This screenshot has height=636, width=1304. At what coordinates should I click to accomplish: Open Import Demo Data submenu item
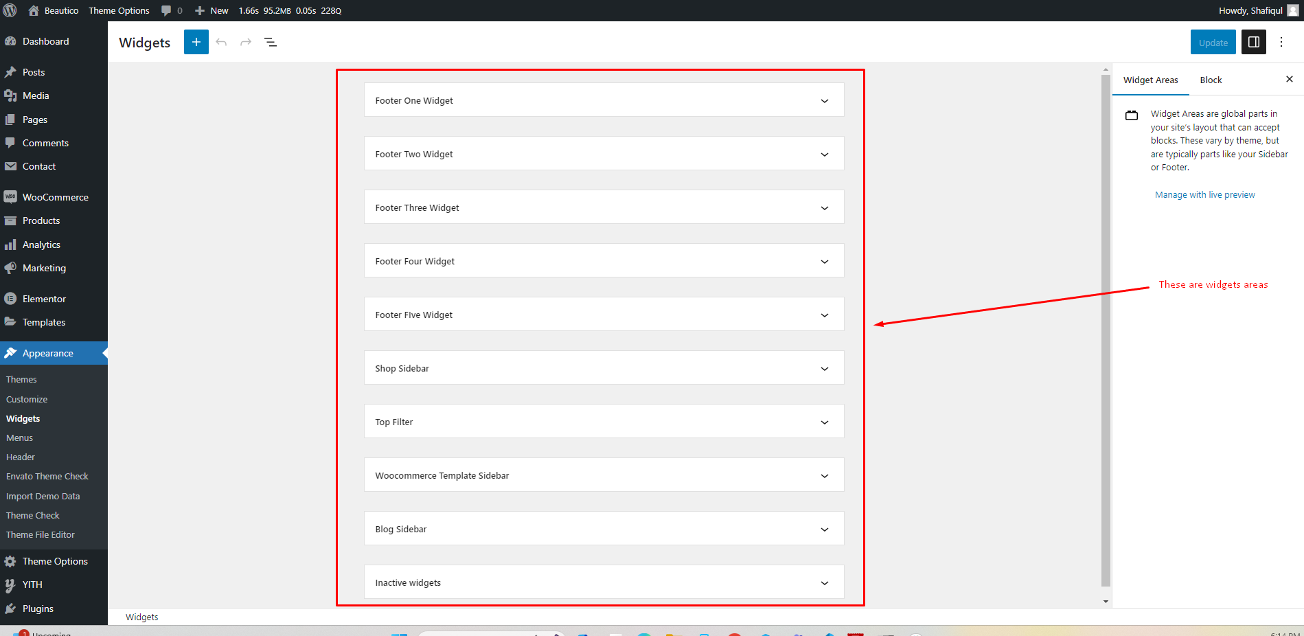pyautogui.click(x=43, y=496)
